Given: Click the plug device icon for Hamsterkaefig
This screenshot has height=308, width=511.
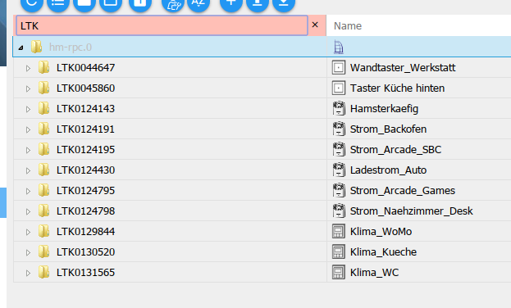Looking at the screenshot, I should tap(339, 108).
